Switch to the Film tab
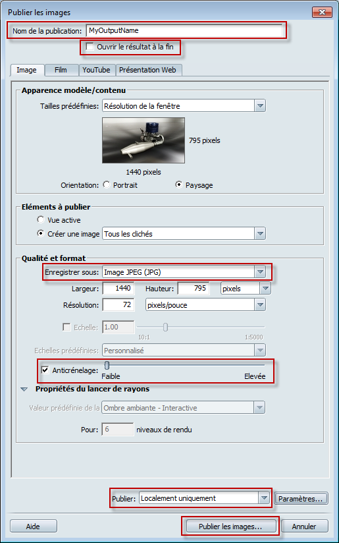 point(61,70)
